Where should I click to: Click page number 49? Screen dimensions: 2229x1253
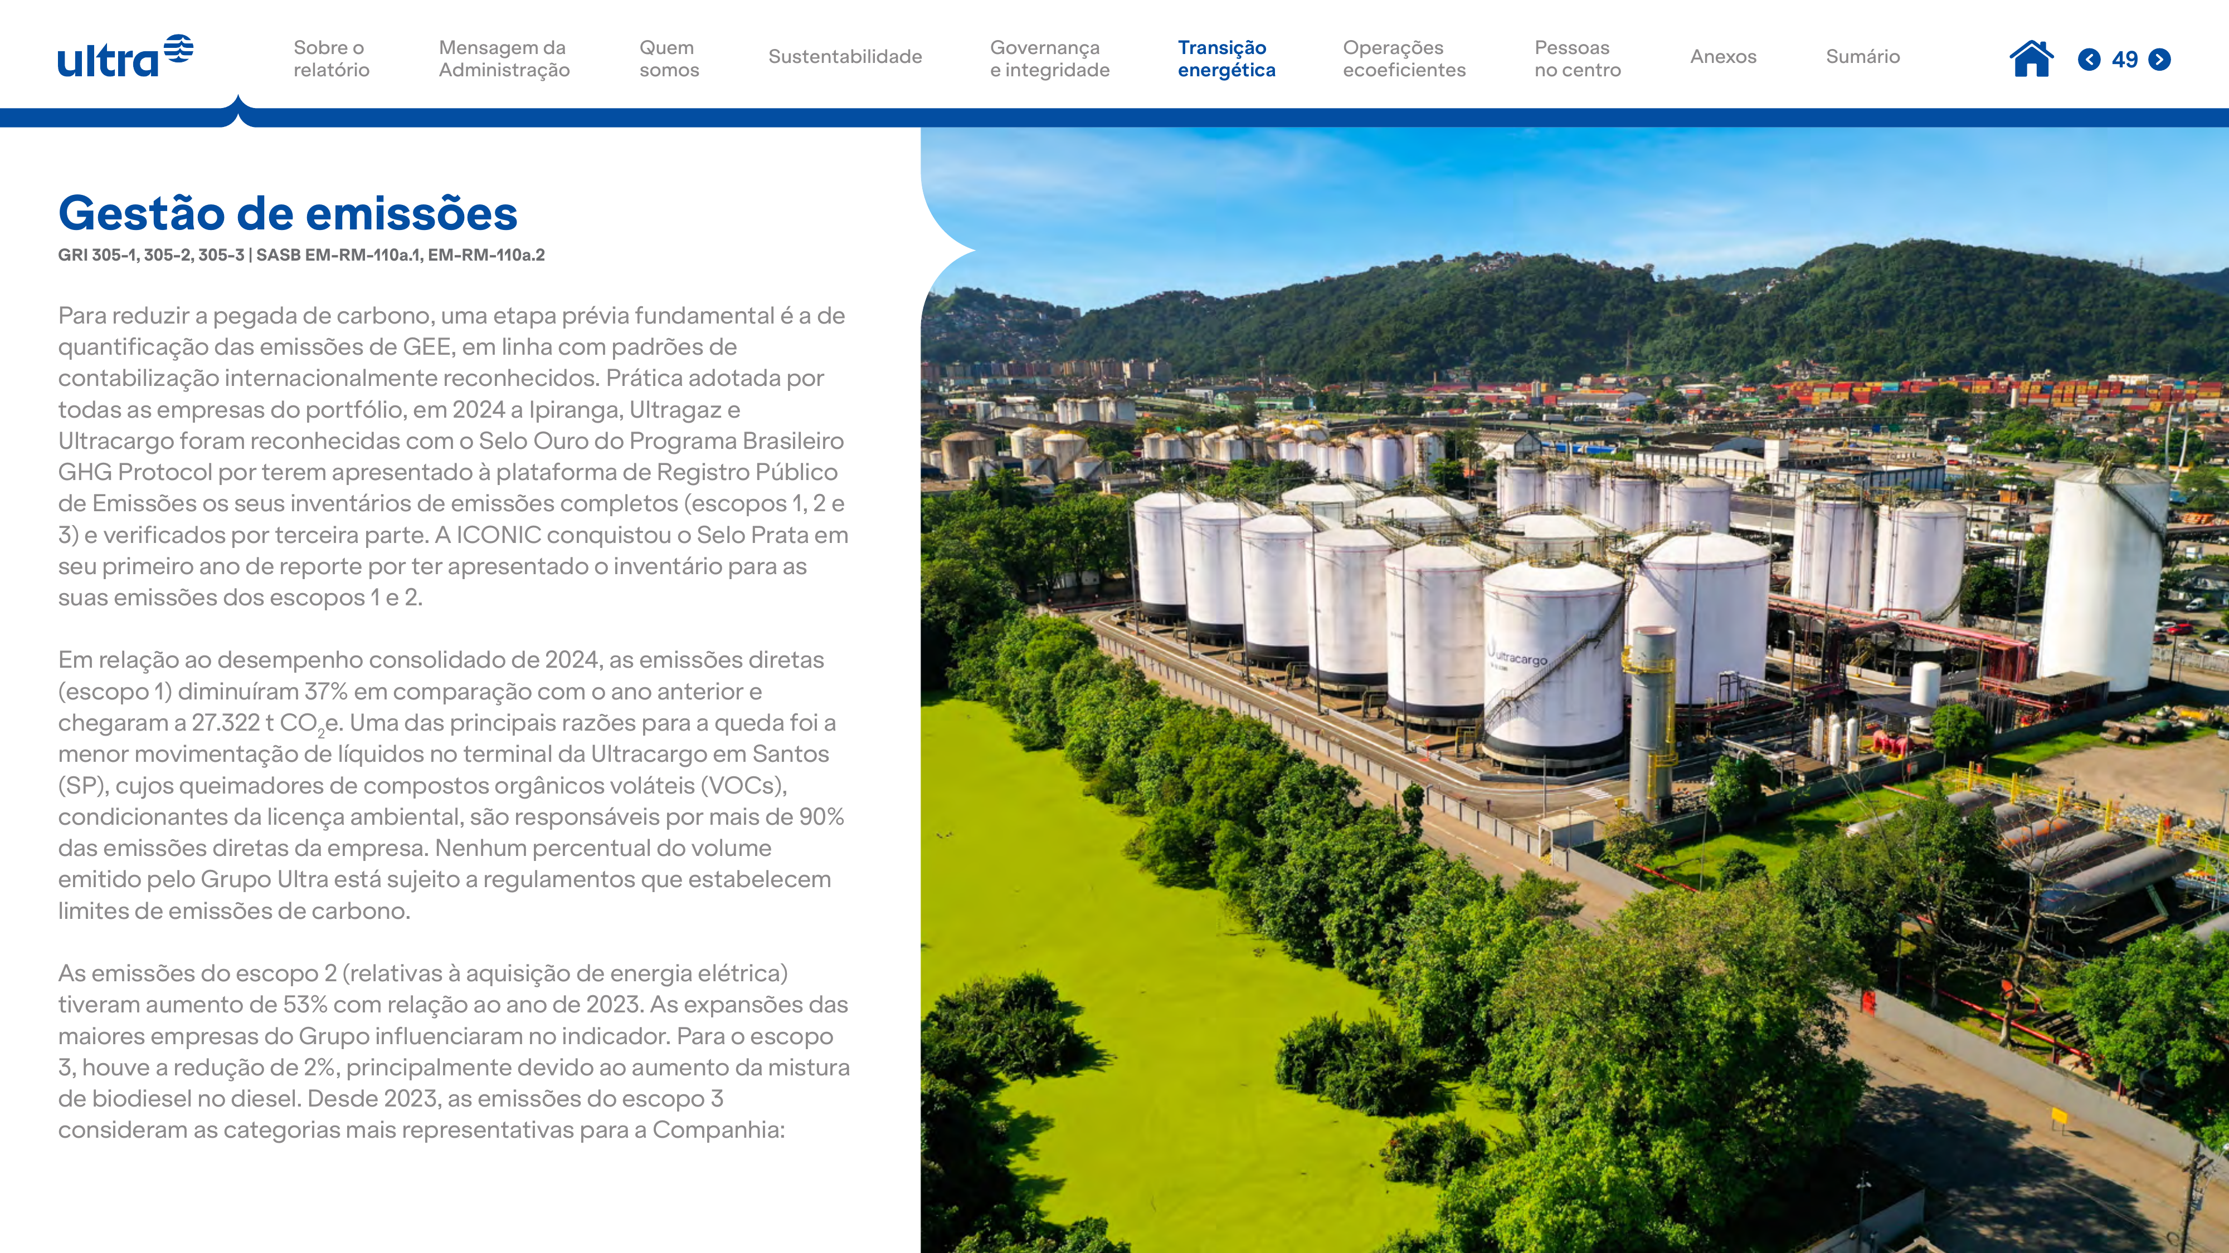coord(2124,60)
